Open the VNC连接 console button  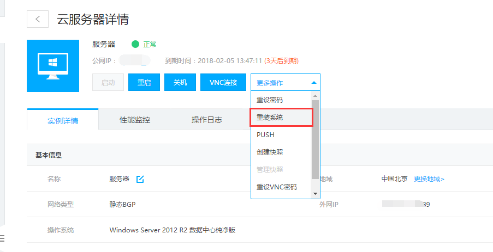point(223,83)
